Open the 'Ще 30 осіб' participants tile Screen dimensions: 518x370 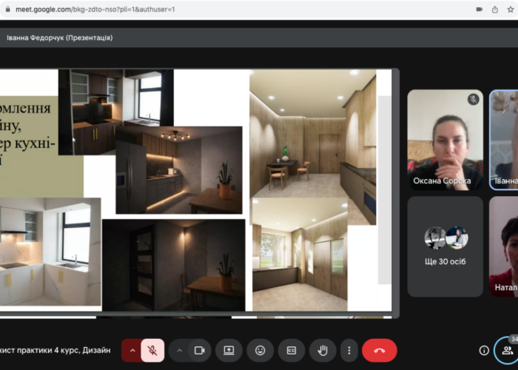click(x=445, y=246)
